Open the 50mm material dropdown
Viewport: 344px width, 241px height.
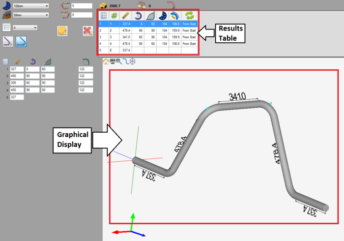pyautogui.click(x=30, y=15)
